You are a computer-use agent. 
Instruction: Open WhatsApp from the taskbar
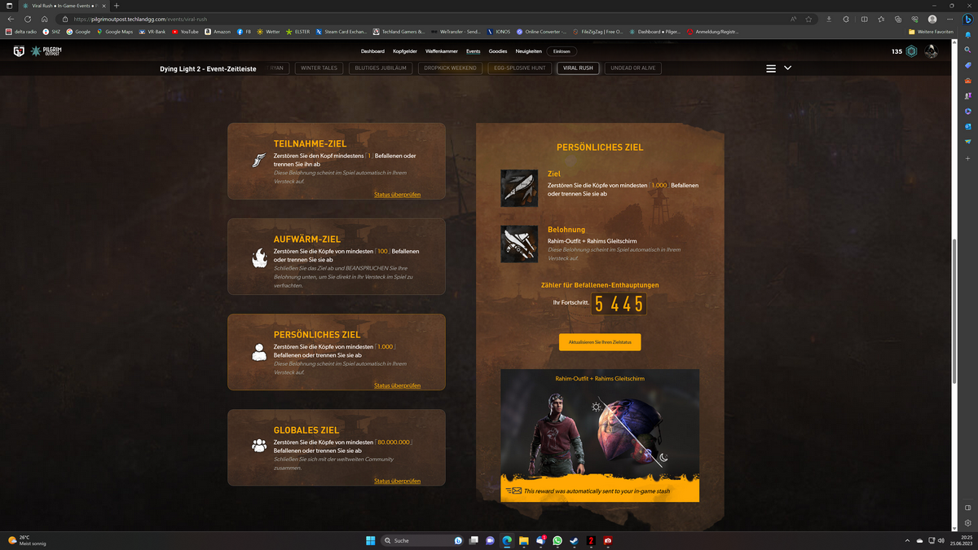click(x=557, y=540)
